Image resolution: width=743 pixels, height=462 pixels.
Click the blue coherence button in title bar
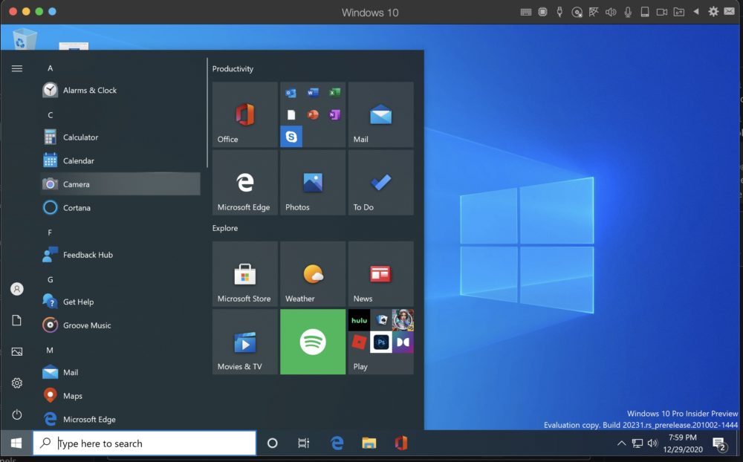pos(52,11)
